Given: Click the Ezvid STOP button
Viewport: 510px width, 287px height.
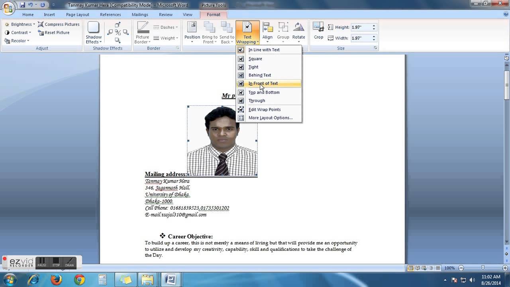Looking at the screenshot, I should point(56,262).
